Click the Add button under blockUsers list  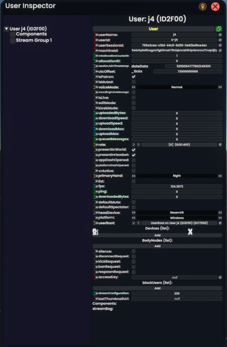(x=157, y=288)
